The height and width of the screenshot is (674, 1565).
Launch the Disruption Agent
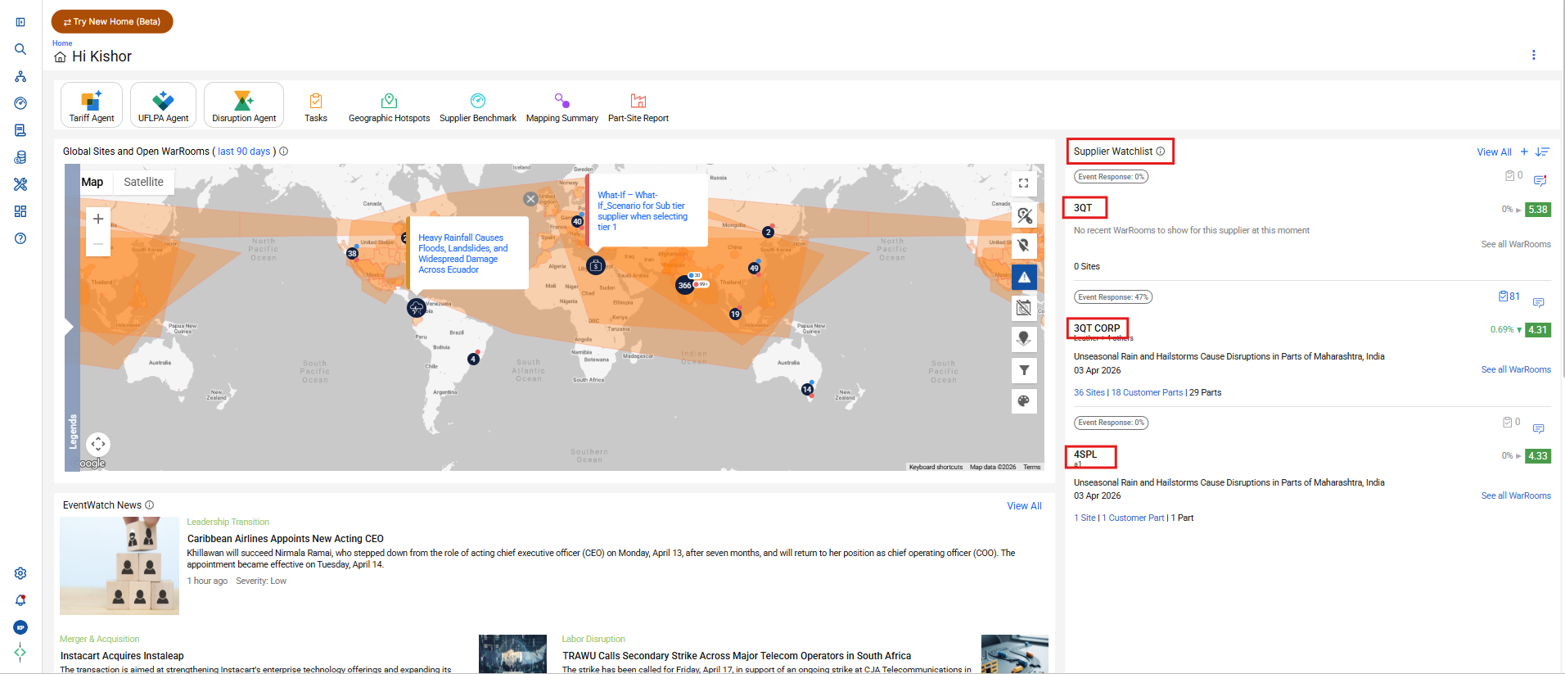point(244,105)
